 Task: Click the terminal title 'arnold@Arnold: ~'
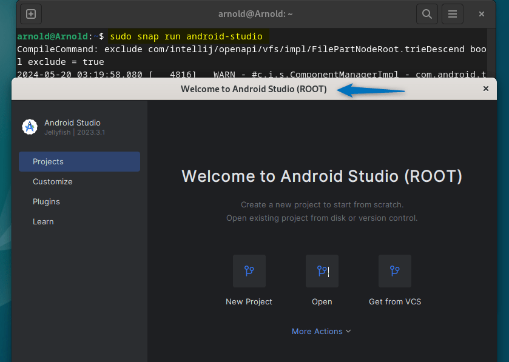[254, 13]
